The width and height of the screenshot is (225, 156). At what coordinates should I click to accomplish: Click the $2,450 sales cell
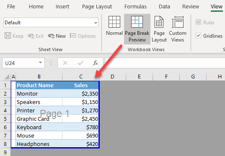pyautogui.click(x=80, y=119)
